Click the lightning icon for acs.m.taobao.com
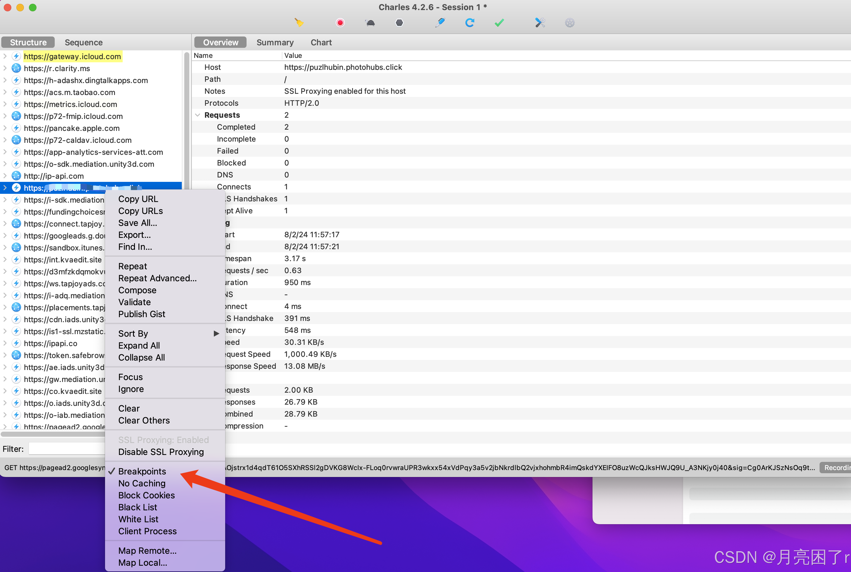Screen dimensions: 851x572 [x=16, y=92]
